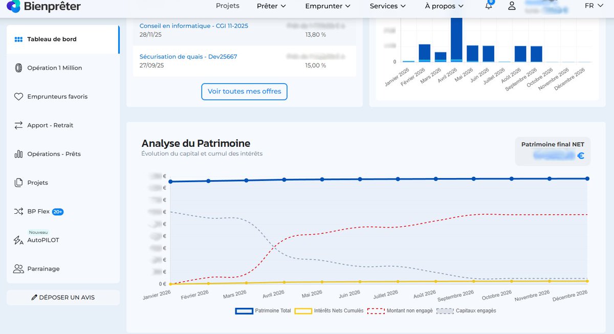Expand the À propos menu
The image size is (614, 334).
444,6
